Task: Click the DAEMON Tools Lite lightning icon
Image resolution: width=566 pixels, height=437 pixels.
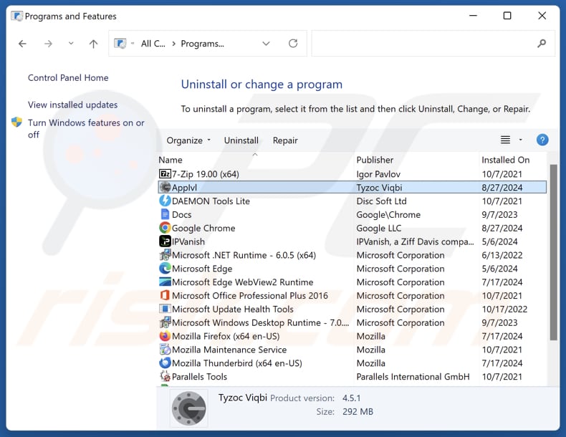Action: (x=165, y=201)
